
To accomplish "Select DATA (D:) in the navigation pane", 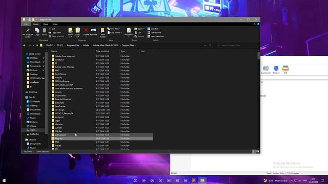I will tap(34, 134).
